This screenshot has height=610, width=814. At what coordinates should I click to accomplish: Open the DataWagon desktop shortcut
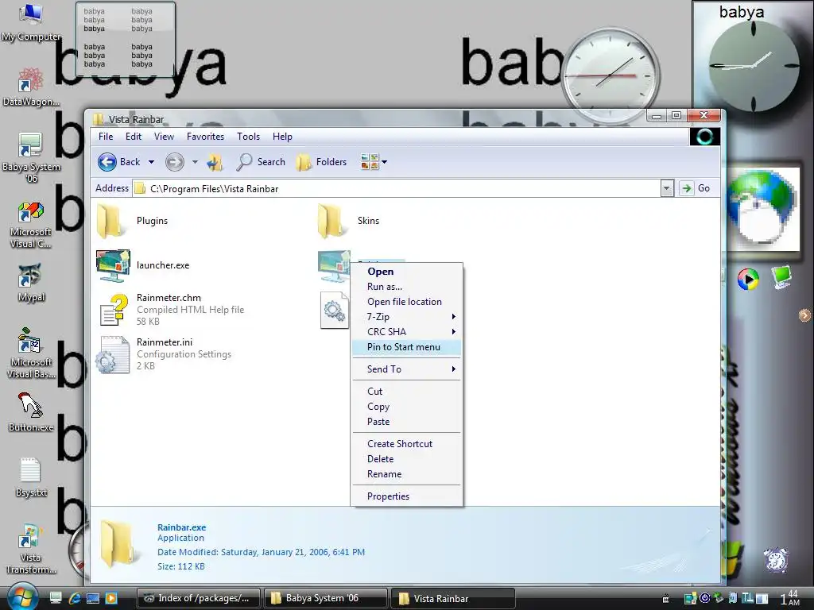(31, 87)
